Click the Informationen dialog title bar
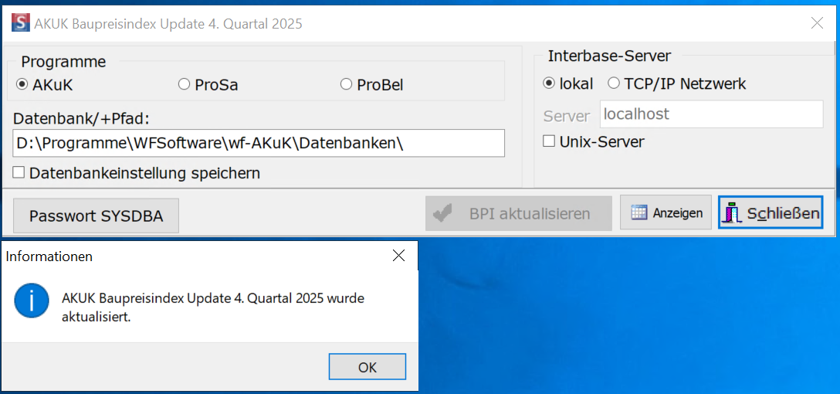840x394 pixels. [193, 256]
